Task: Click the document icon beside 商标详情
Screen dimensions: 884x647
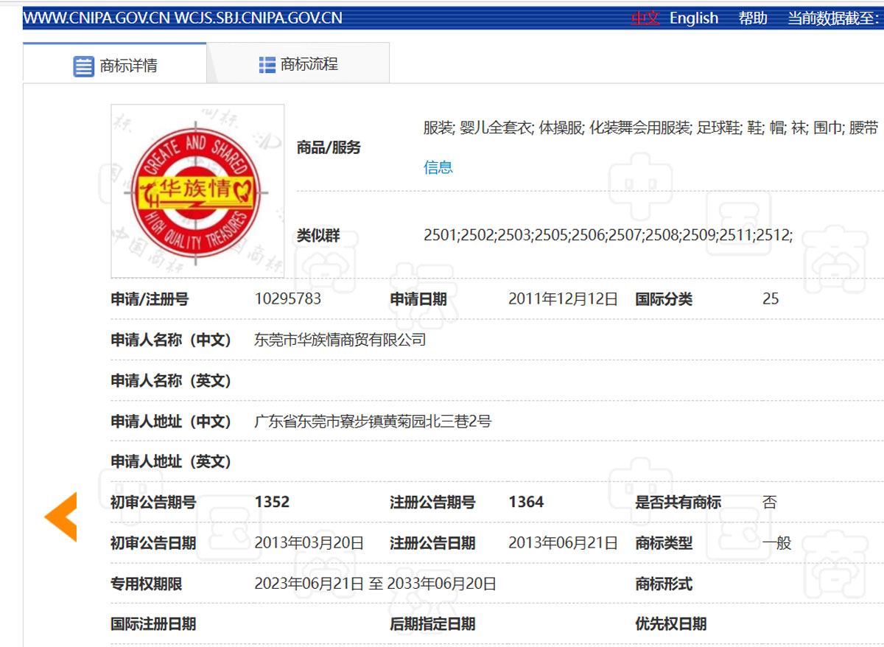Action: click(x=83, y=66)
